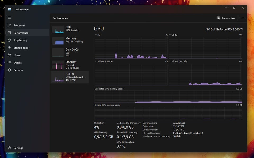Click the DirectX version 12 (FL 12.1) value
254x158 pixels.
click(179, 130)
